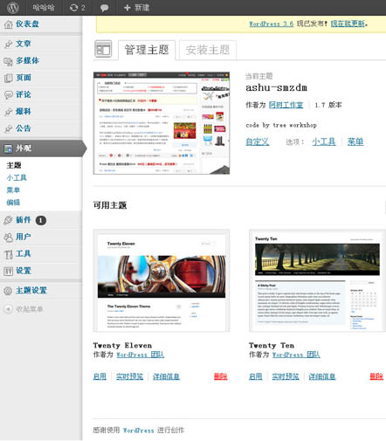Open the 用户 users menu
This screenshot has width=386, height=441.
pos(24,237)
